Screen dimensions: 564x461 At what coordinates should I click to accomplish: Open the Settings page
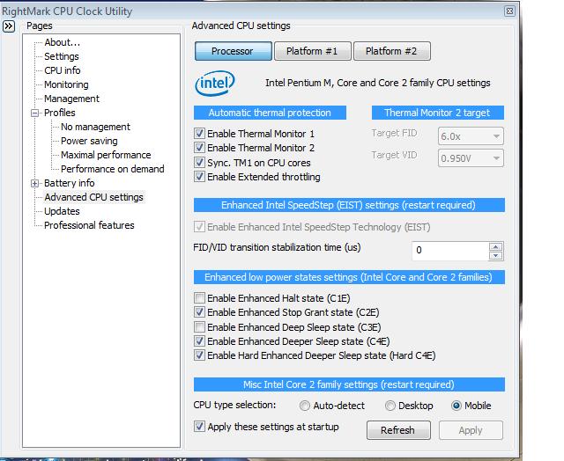[x=62, y=56]
